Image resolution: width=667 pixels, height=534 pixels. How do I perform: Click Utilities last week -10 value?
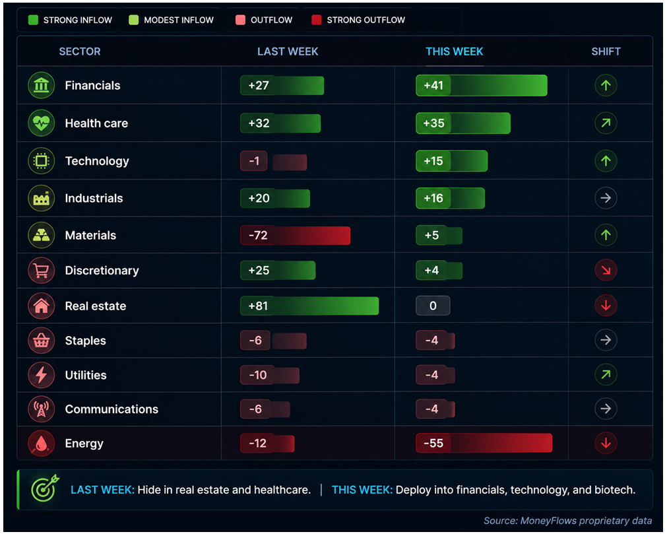[x=258, y=375]
